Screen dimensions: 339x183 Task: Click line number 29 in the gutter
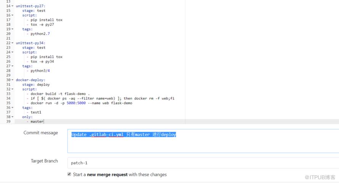click(x=8, y=75)
